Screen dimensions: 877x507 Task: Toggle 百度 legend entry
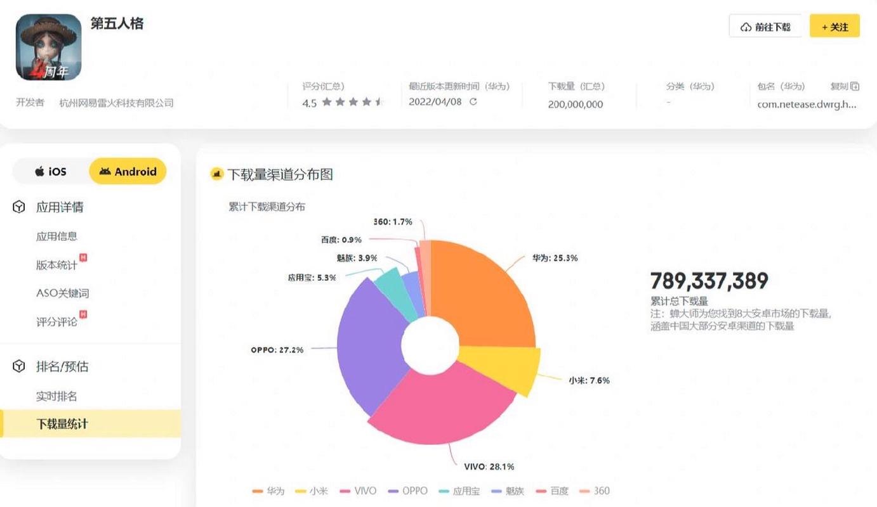[x=552, y=491]
